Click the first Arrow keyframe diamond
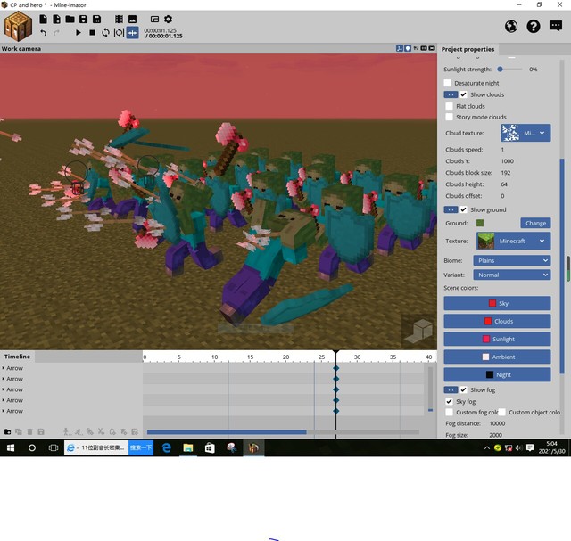Screen dimensions: 571x541 (x=335, y=368)
